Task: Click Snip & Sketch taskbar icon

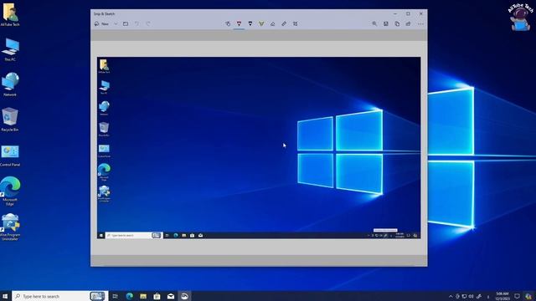Action: (184, 296)
